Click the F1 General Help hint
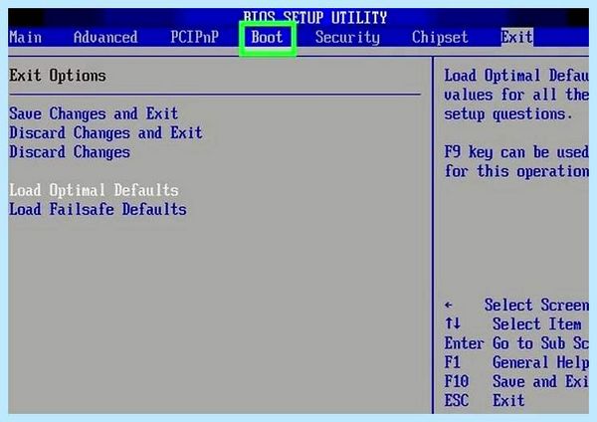This screenshot has height=422, width=597. click(x=516, y=362)
